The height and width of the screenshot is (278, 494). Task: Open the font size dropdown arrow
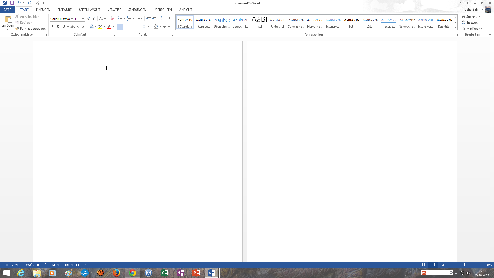(x=83, y=19)
